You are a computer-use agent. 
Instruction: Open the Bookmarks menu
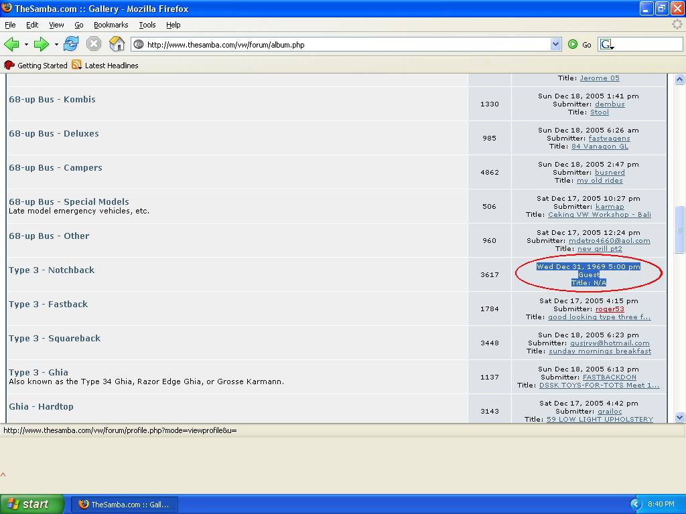pyautogui.click(x=111, y=25)
